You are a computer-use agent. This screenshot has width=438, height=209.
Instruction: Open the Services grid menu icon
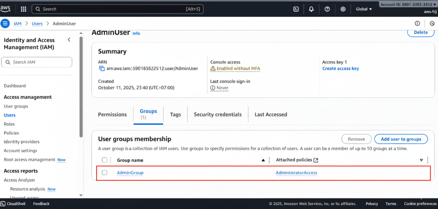click(x=24, y=9)
